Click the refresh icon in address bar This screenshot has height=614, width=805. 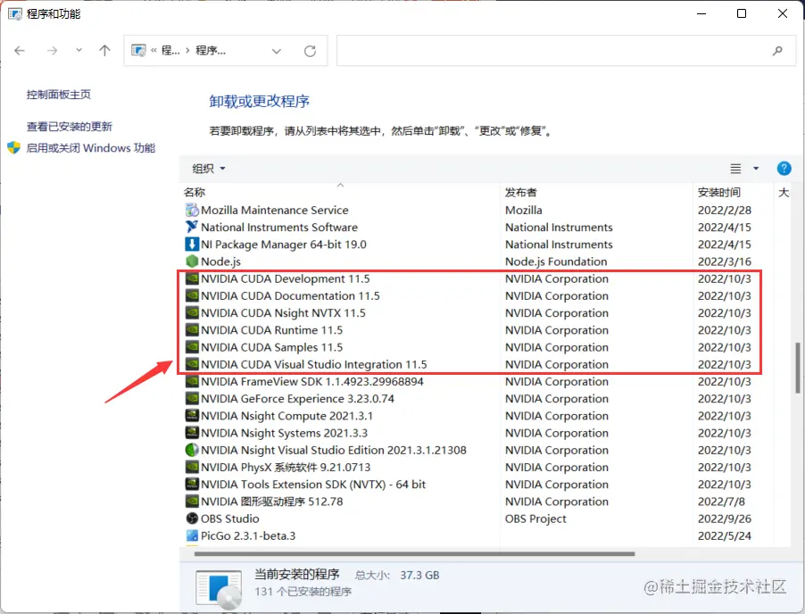point(310,51)
